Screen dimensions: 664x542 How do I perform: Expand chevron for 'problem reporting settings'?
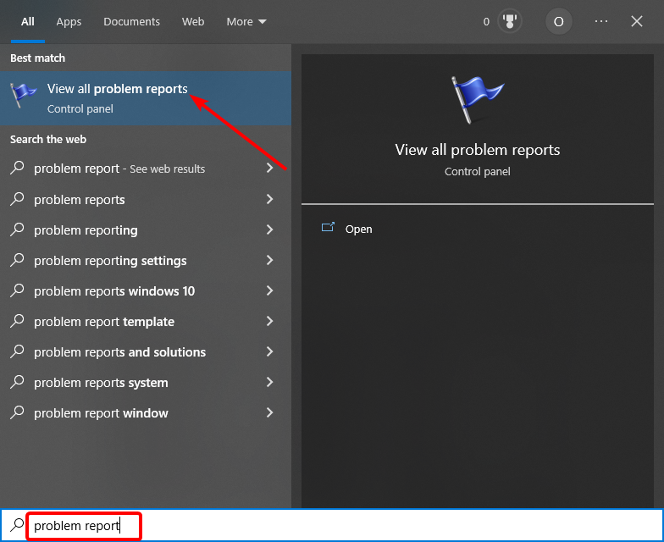click(x=269, y=260)
